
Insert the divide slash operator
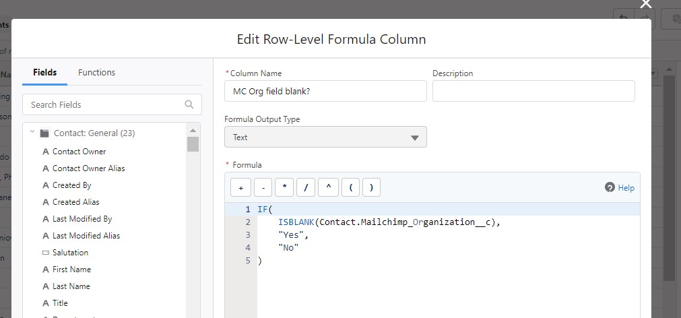tap(306, 188)
